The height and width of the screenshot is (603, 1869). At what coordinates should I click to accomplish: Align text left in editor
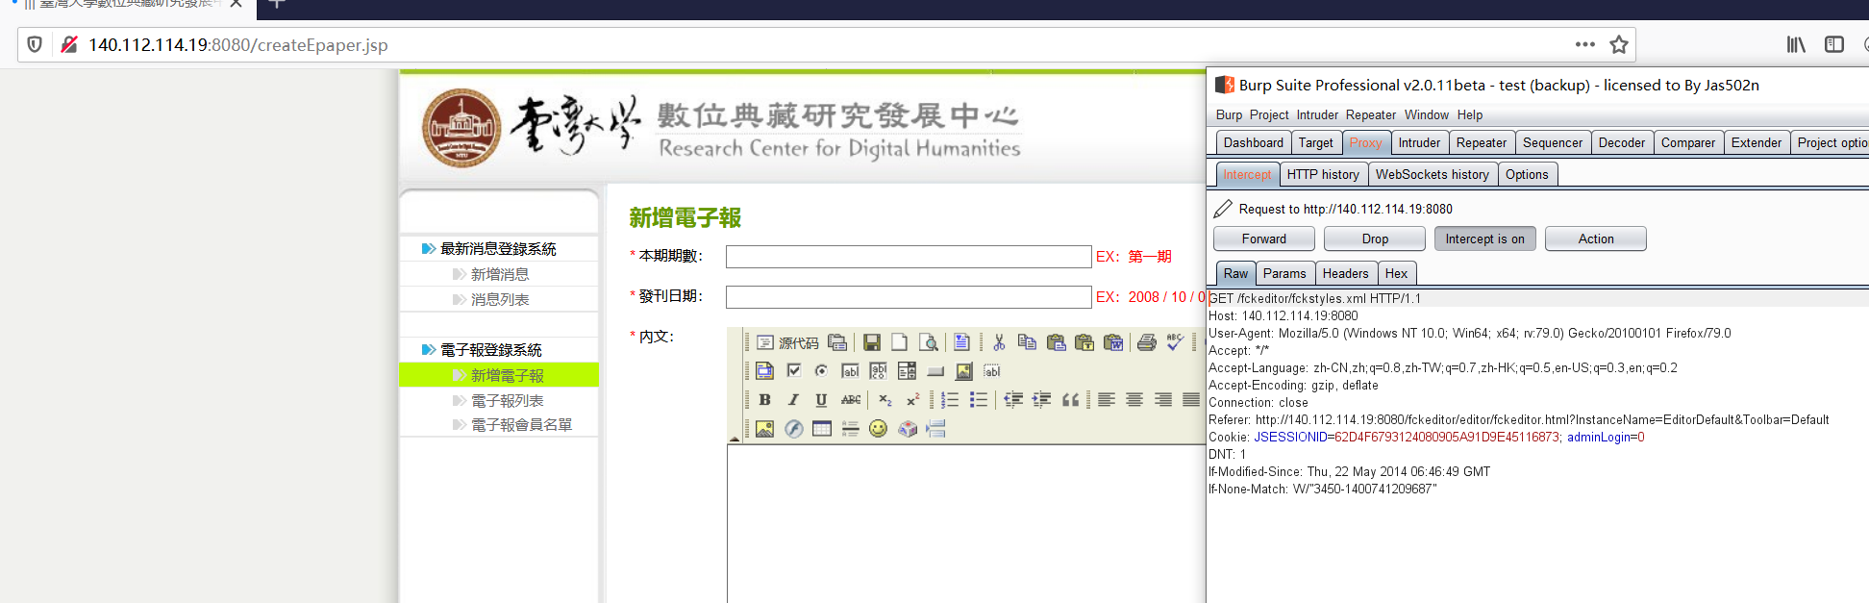[1107, 400]
